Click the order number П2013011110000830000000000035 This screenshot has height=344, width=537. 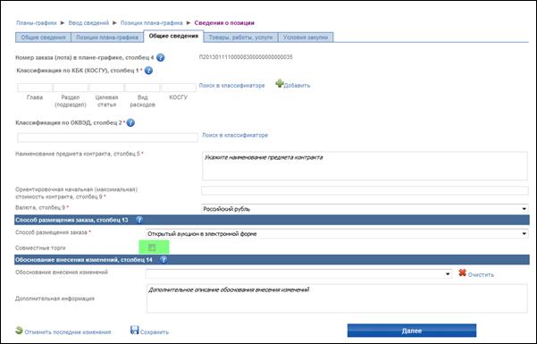click(x=246, y=57)
